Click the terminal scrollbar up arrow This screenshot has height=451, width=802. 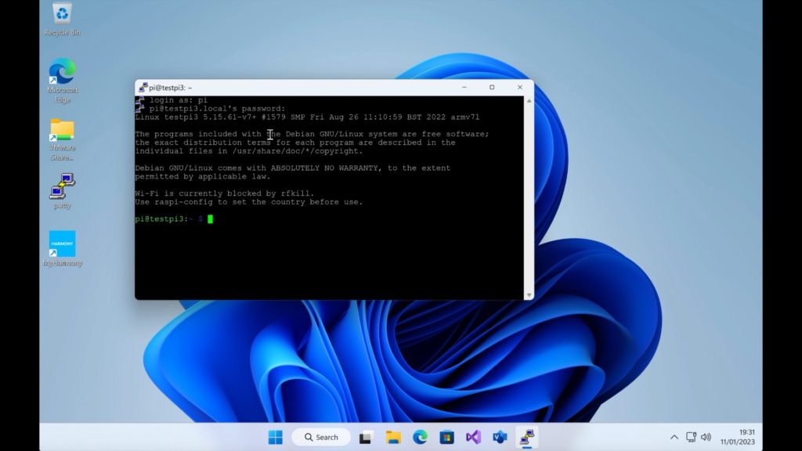529,101
